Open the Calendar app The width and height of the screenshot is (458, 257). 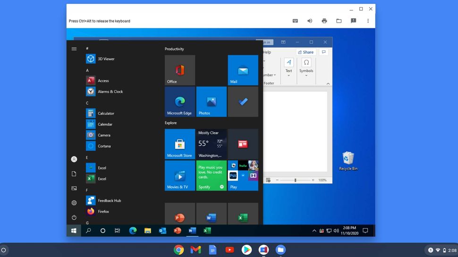click(x=99, y=124)
